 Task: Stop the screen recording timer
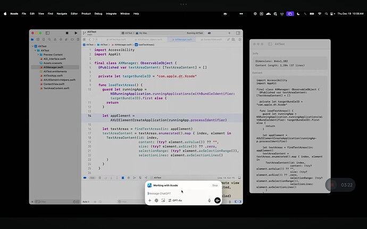[332, 185]
